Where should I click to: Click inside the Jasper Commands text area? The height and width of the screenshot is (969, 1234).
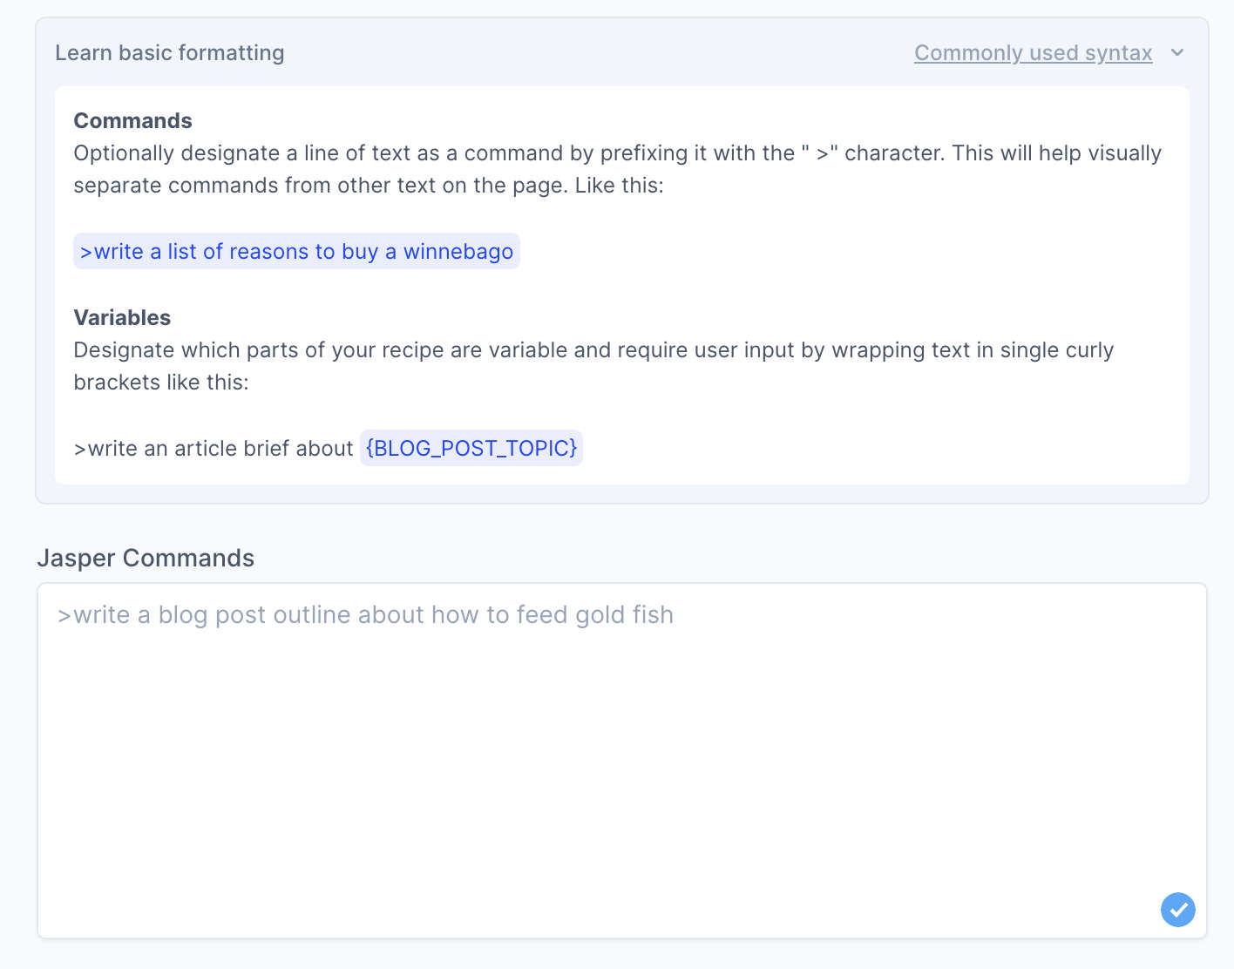tap(622, 761)
